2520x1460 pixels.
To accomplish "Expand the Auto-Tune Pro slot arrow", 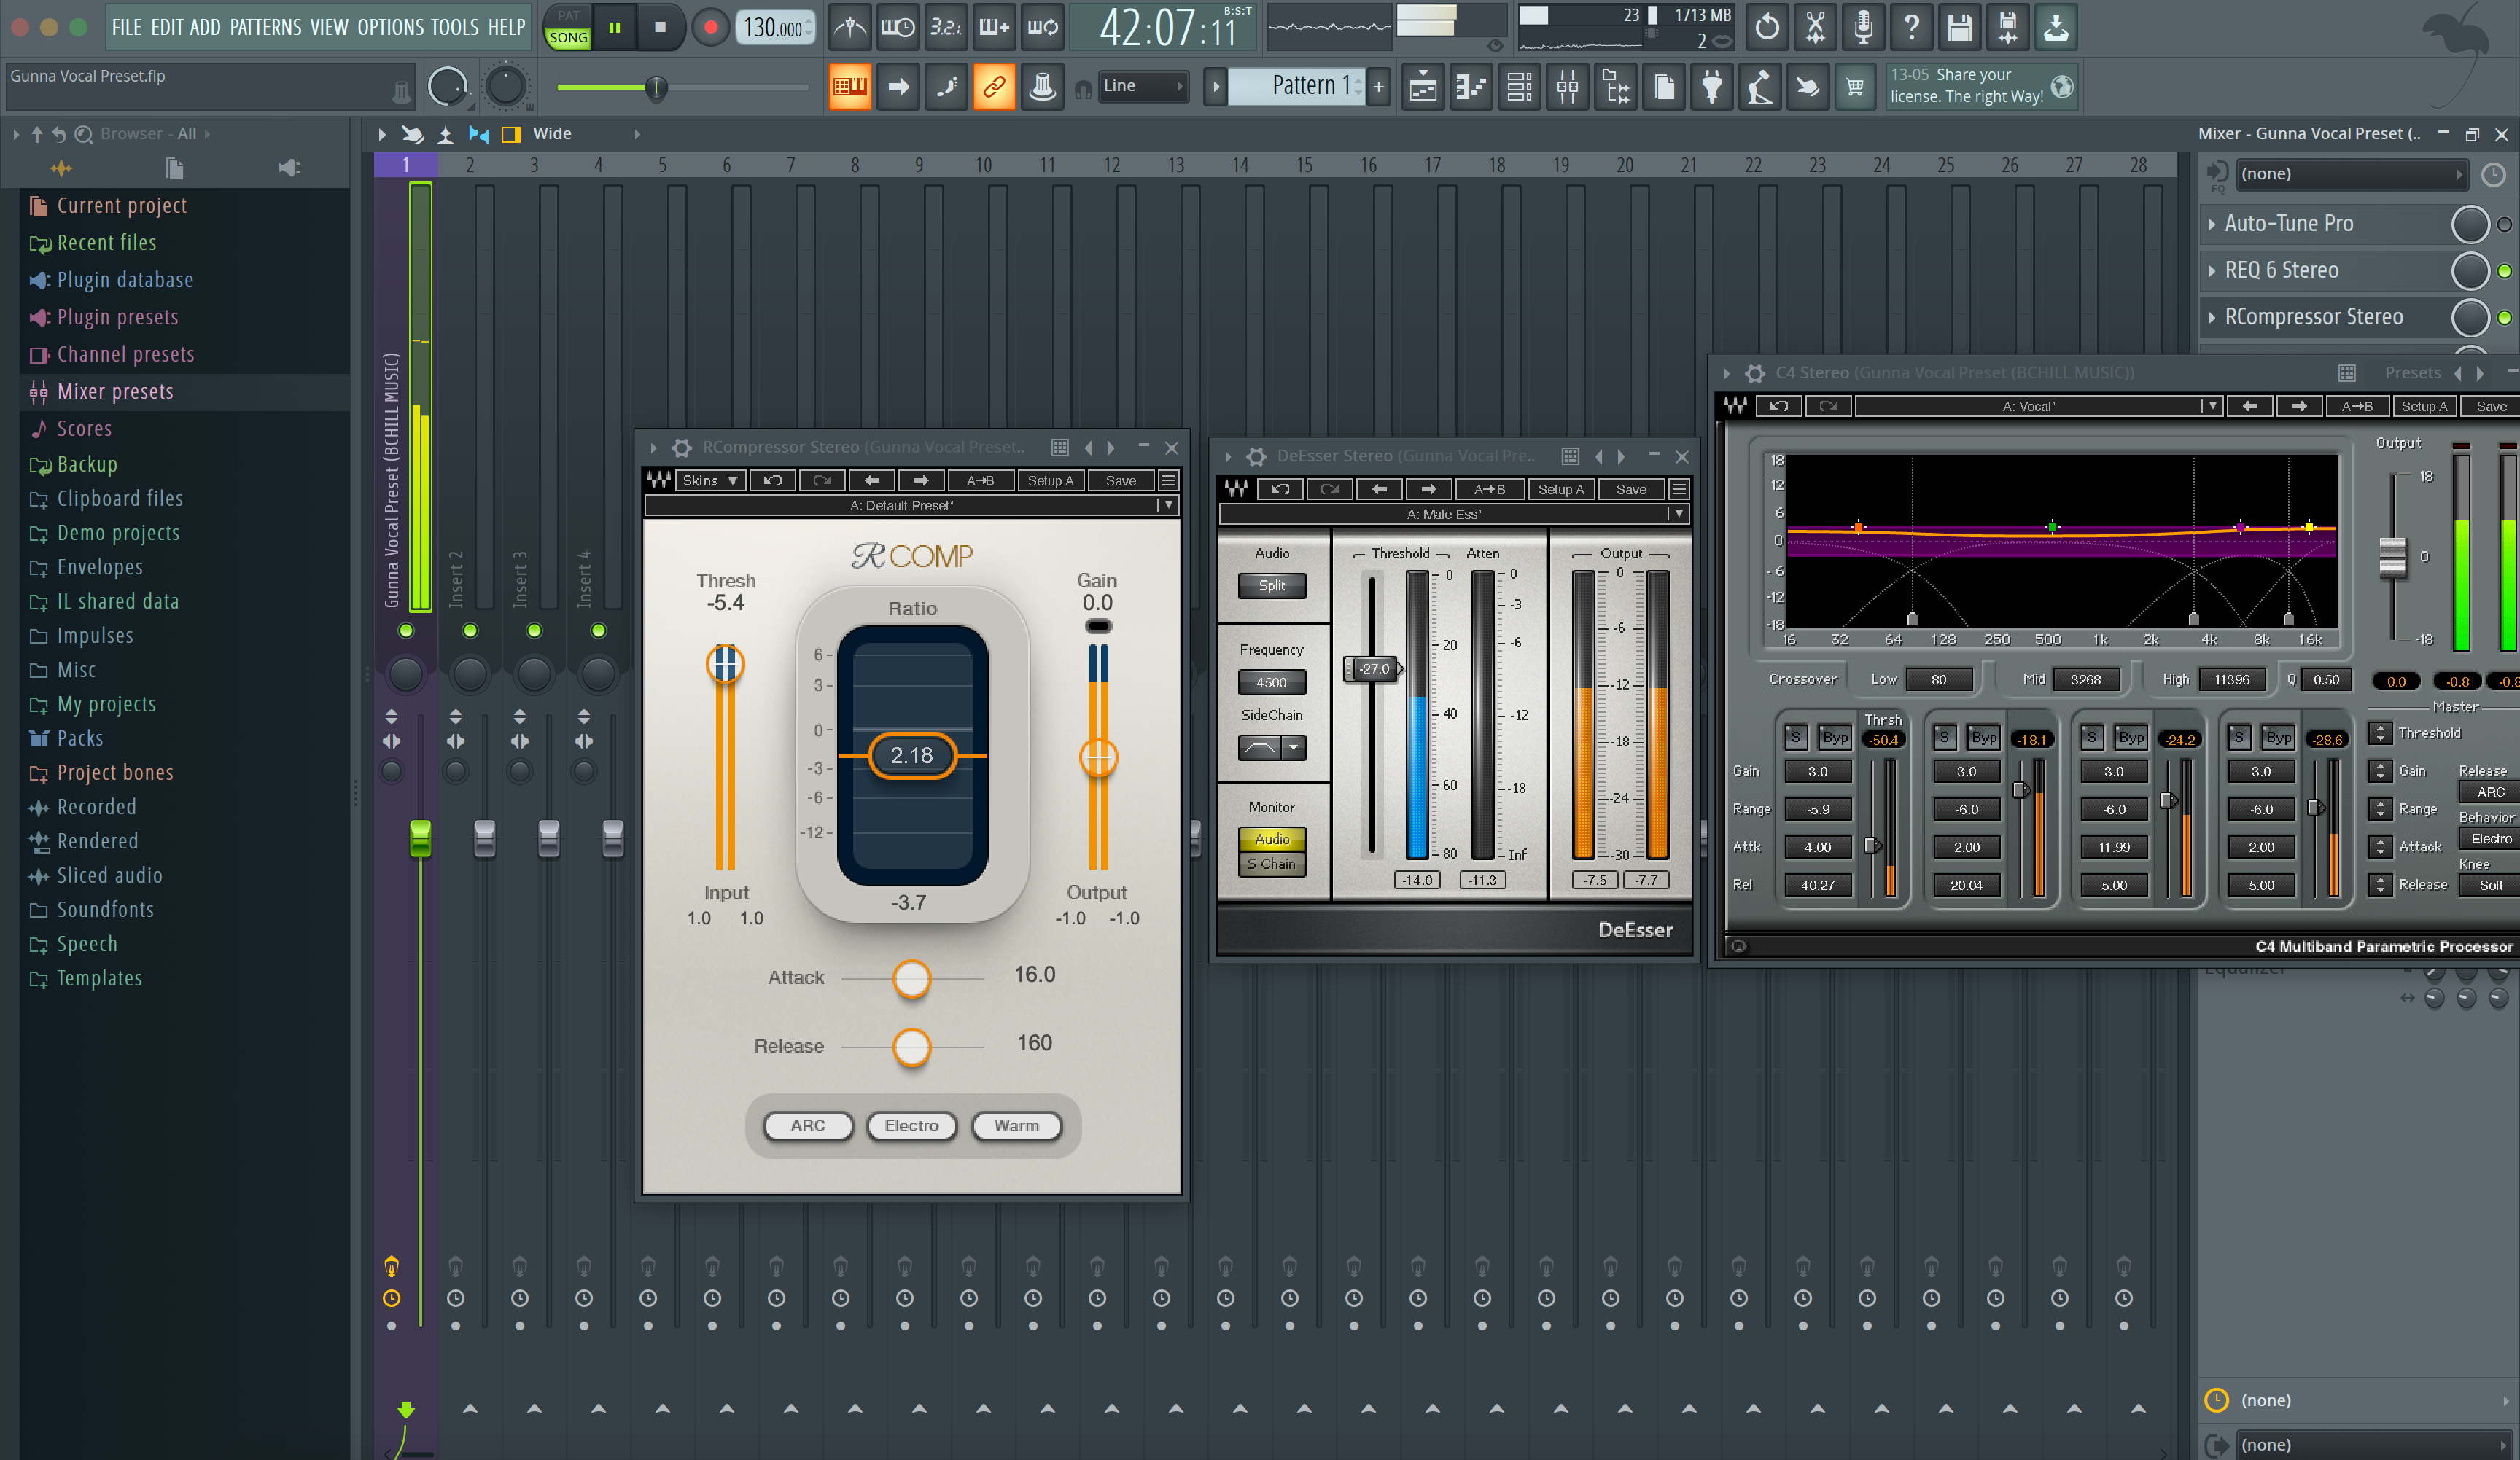I will (x=2212, y=224).
